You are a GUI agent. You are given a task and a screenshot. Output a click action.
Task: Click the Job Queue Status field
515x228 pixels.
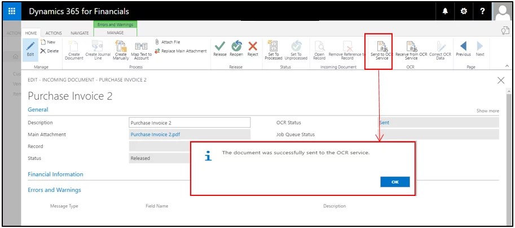click(439, 135)
